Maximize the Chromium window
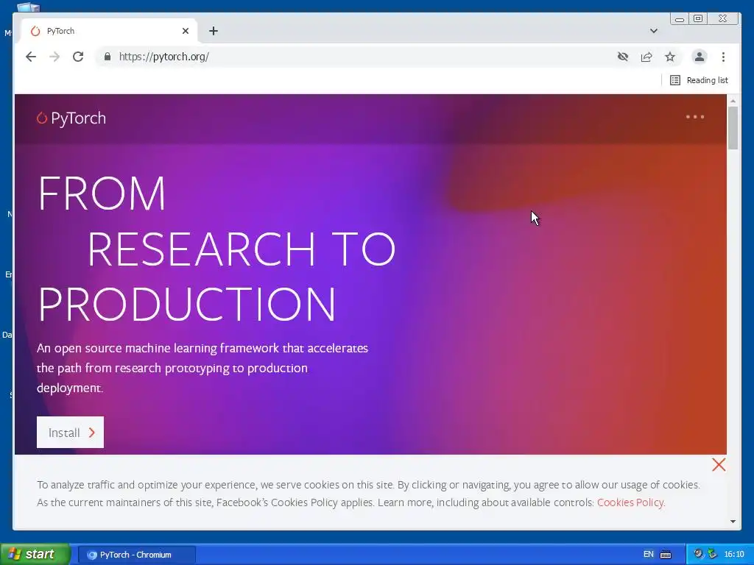The image size is (754, 565). click(x=698, y=18)
